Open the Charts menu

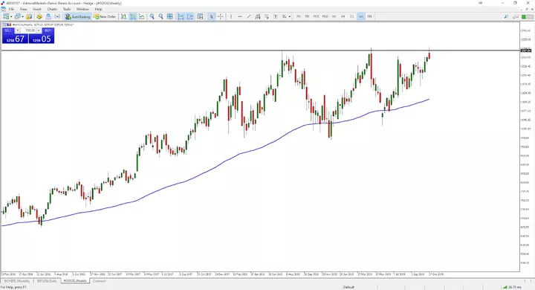52,9
